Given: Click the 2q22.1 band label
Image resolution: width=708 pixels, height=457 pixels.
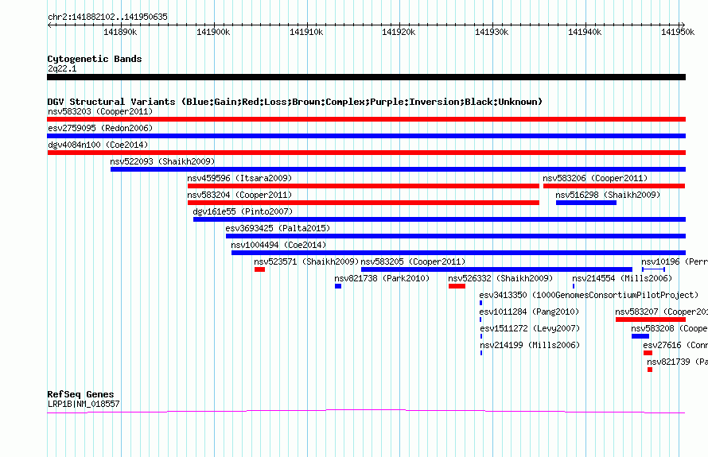Looking at the screenshot, I should click(62, 68).
